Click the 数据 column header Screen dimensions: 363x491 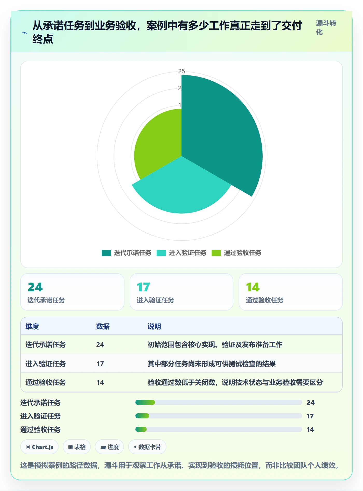(103, 326)
